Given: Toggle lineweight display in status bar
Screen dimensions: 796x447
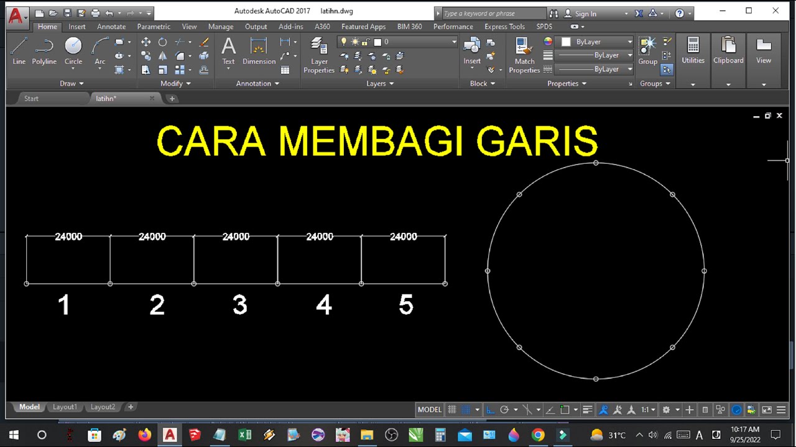Looking at the screenshot, I should pos(588,410).
